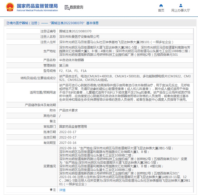Click the national emblem logo

(10, 7)
